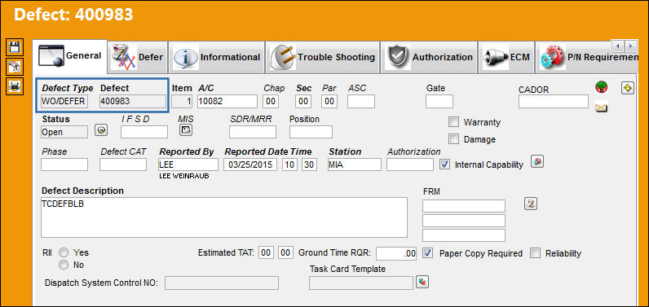The height and width of the screenshot is (307, 649).
Task: Click the save floppy disk icon
Action: click(x=15, y=47)
